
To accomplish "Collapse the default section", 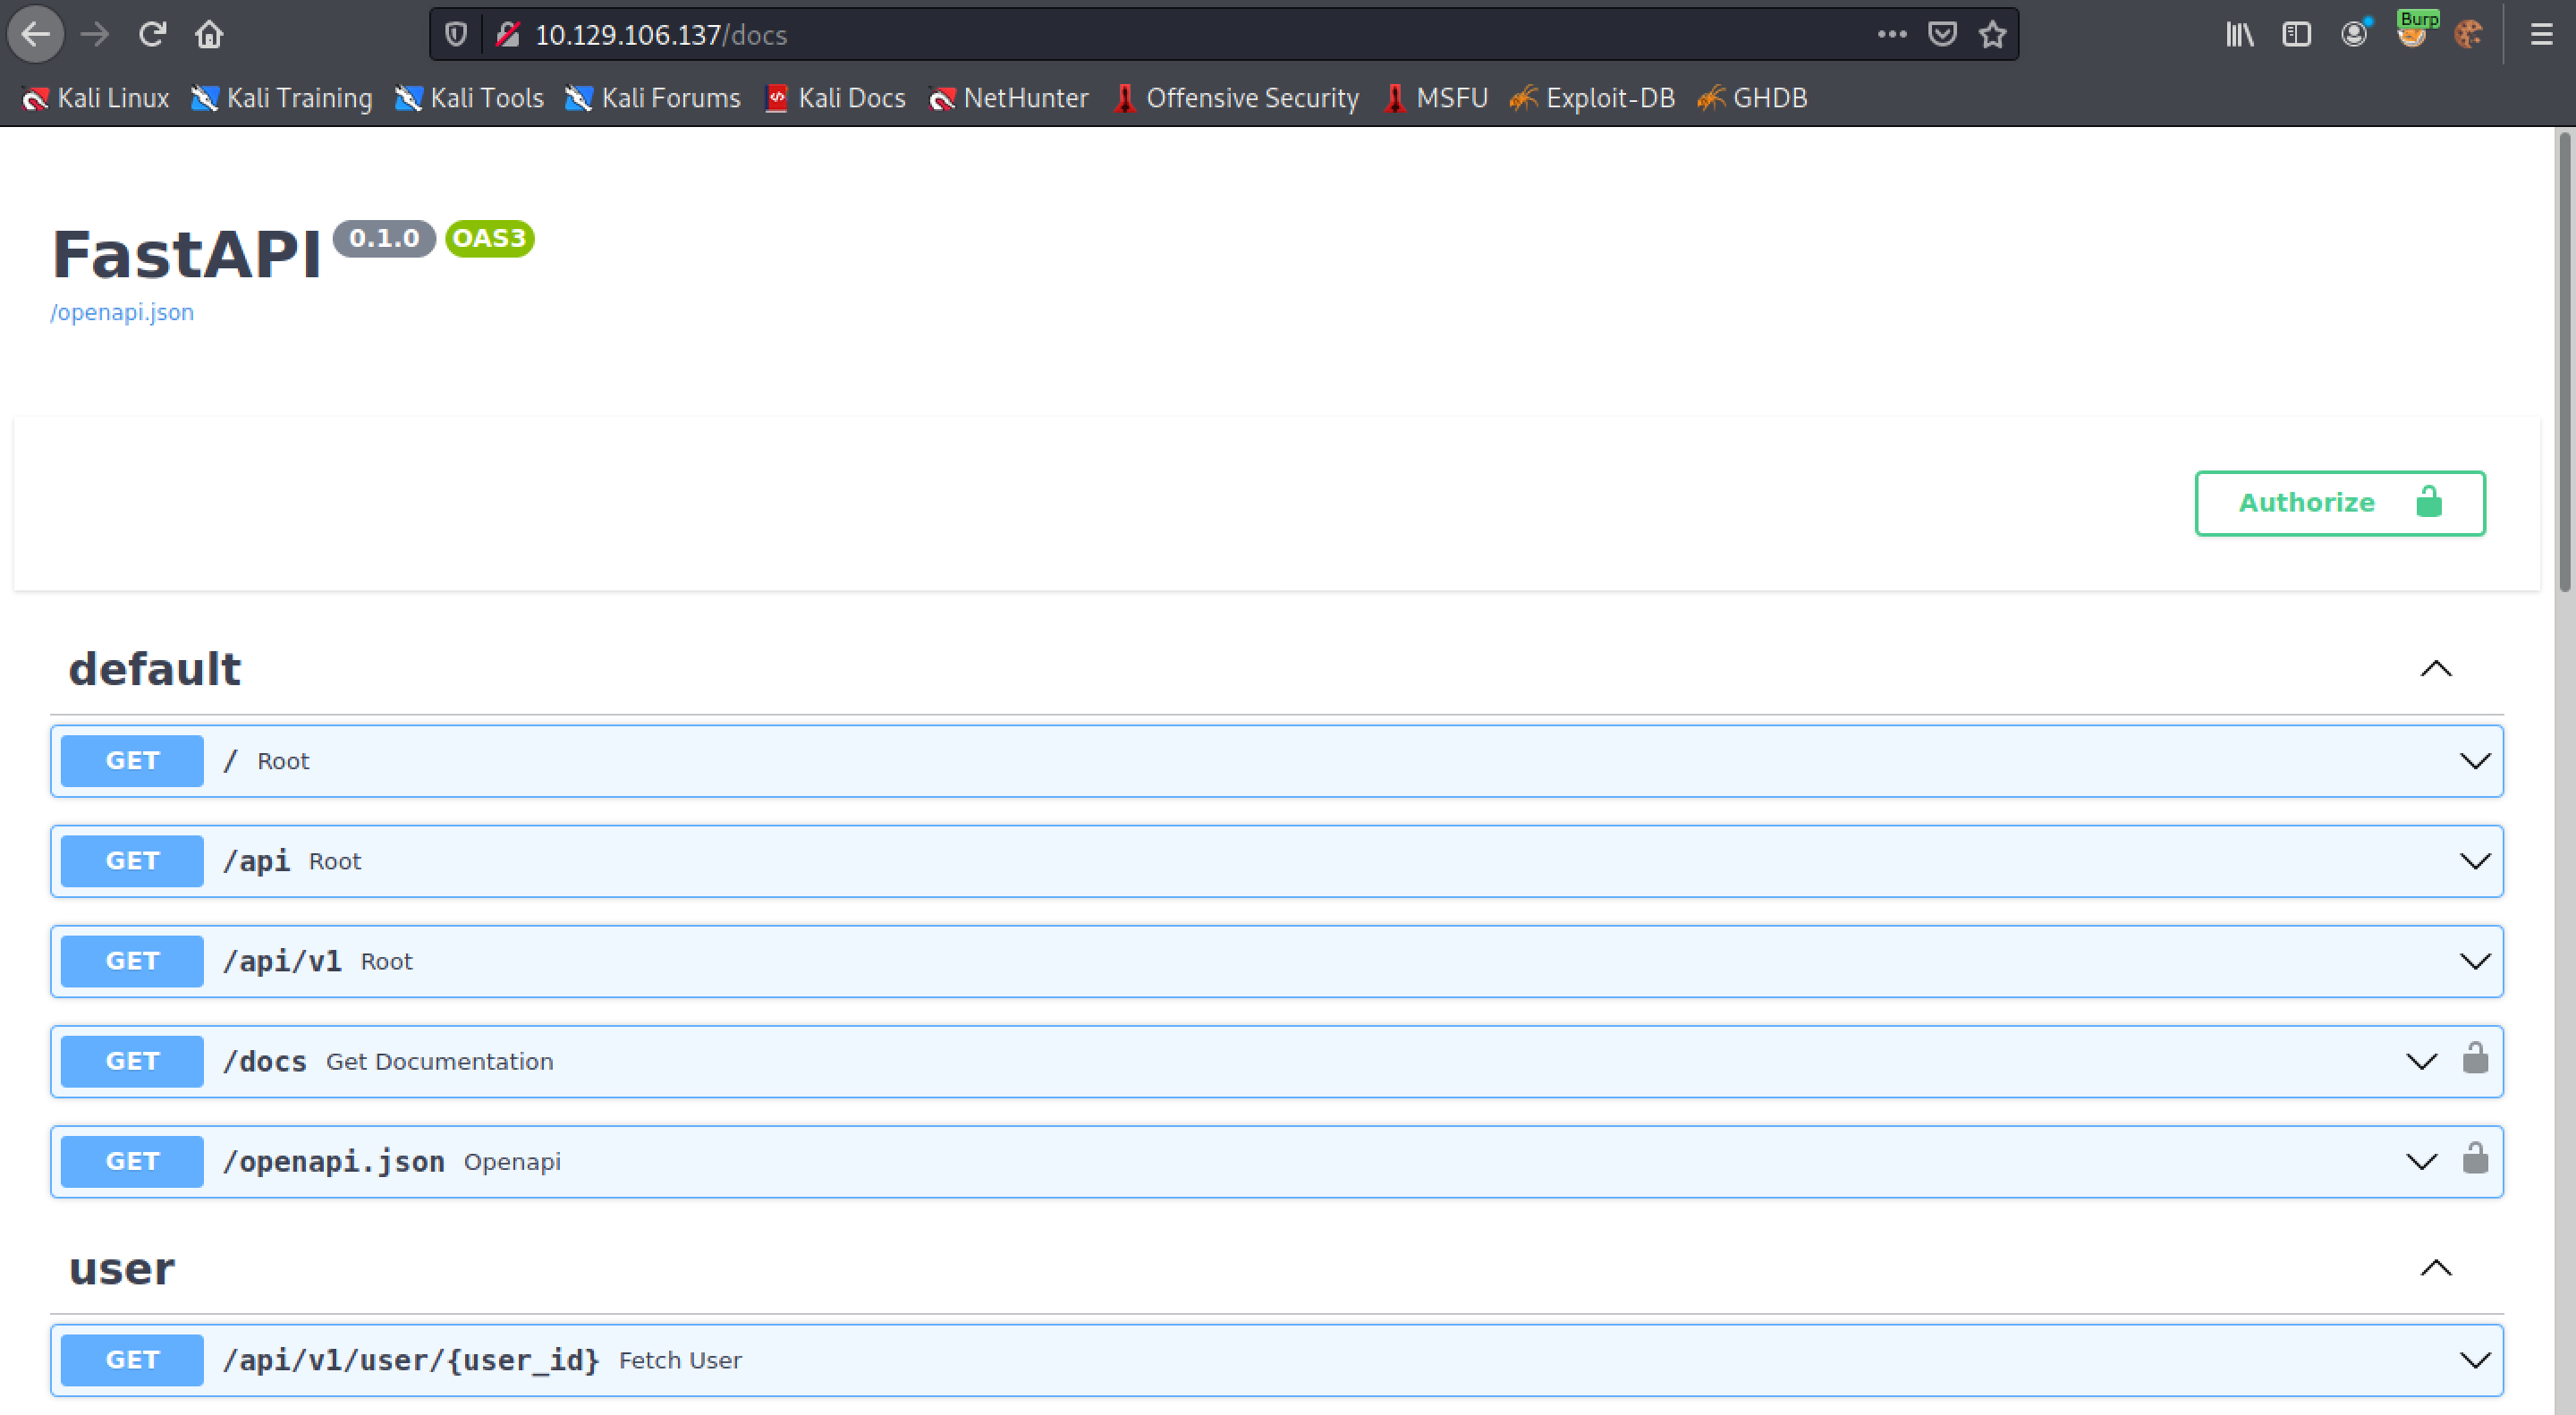I will coord(2435,668).
